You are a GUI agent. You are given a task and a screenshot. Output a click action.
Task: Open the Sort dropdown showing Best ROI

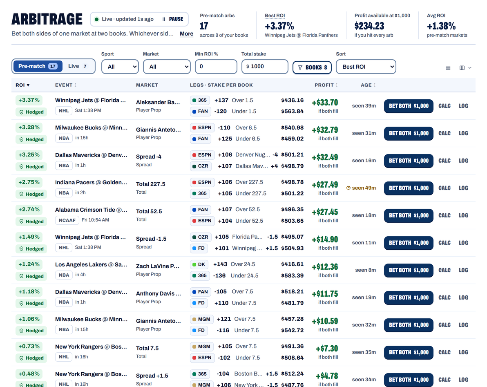pos(366,67)
